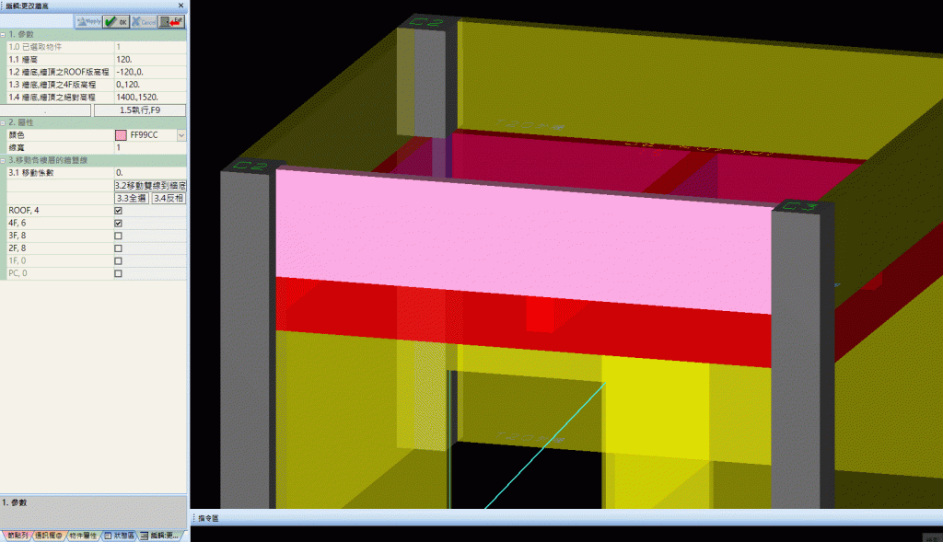Collapse the '3.移動各樓層的牆雙線' section

pyautogui.click(x=3, y=160)
